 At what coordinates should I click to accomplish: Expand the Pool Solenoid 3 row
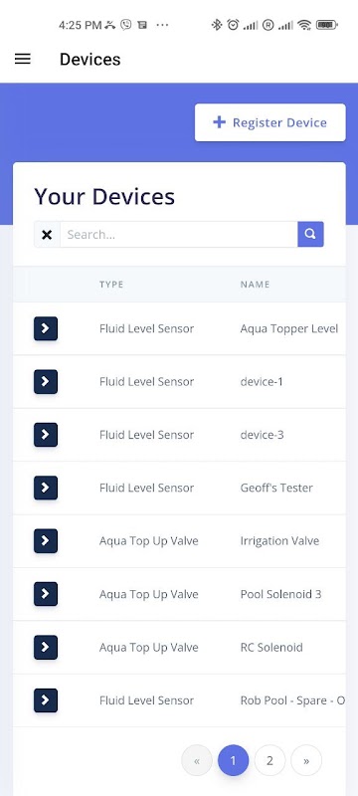click(x=46, y=594)
